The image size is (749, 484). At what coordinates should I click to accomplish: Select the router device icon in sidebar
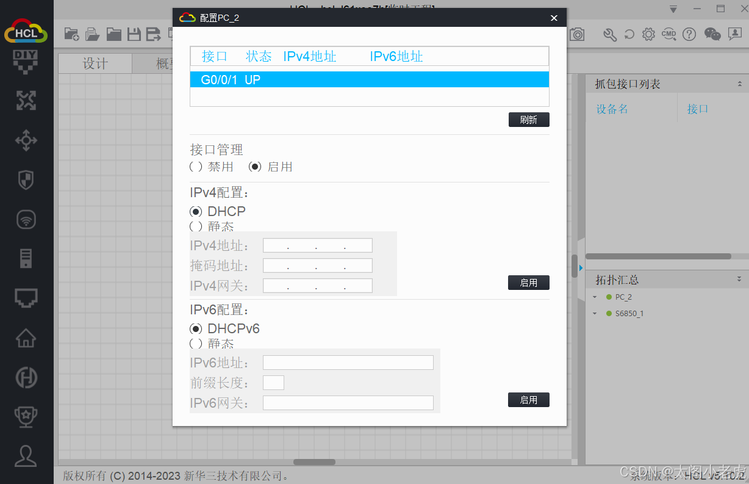tap(26, 101)
